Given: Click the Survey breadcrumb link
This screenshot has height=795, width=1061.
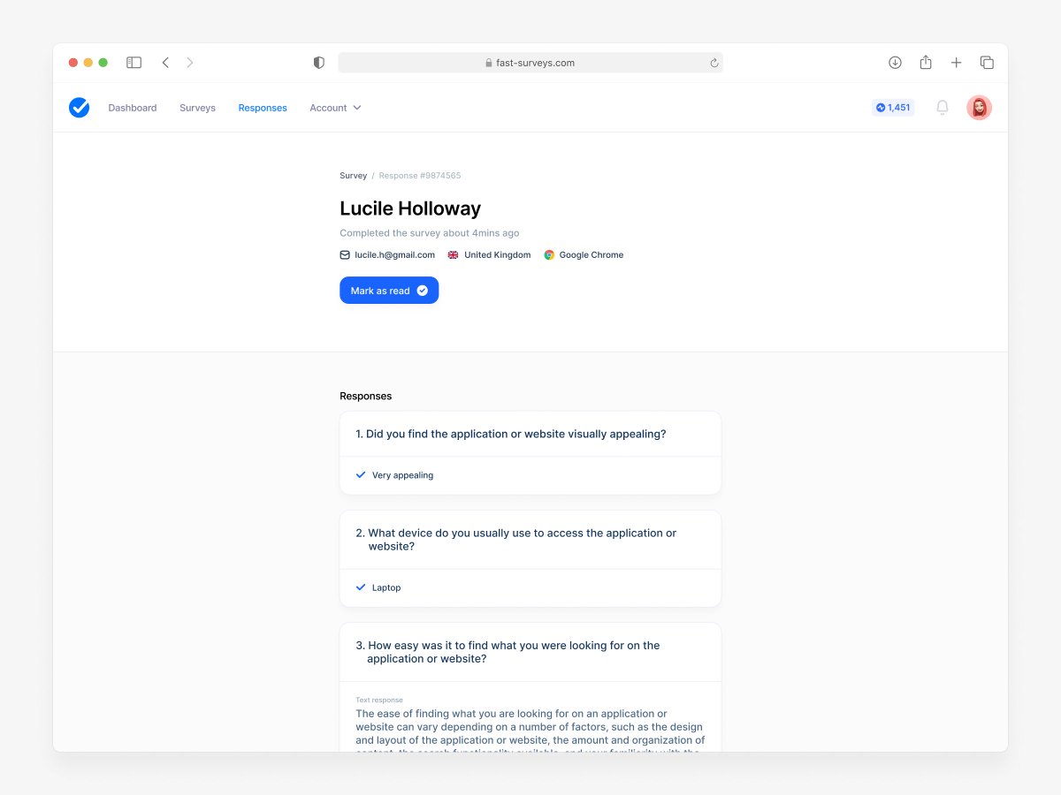Looking at the screenshot, I should pyautogui.click(x=353, y=176).
